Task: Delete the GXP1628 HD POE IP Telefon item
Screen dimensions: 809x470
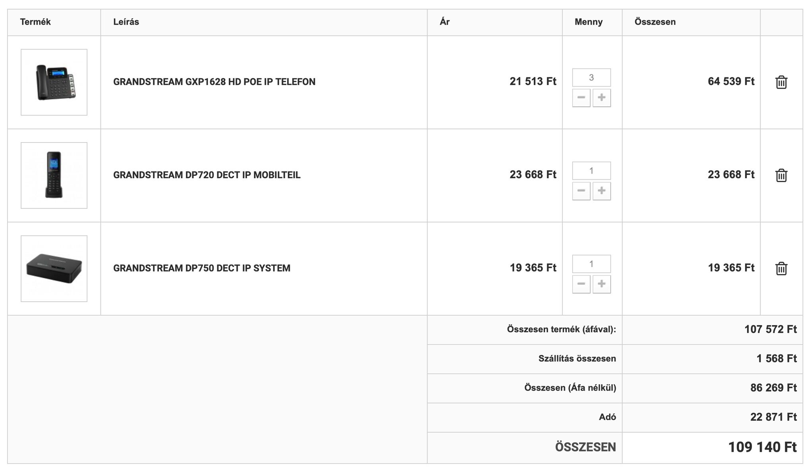Action: click(x=781, y=82)
